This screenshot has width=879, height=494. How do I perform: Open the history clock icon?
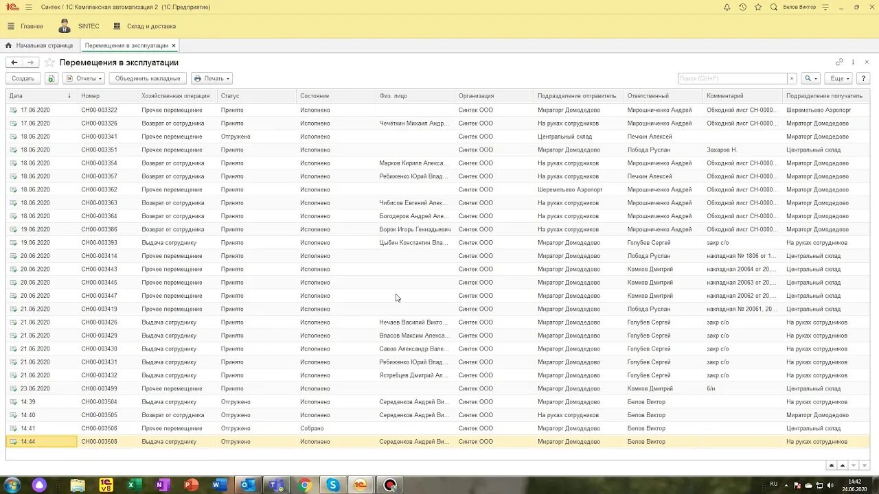click(742, 7)
